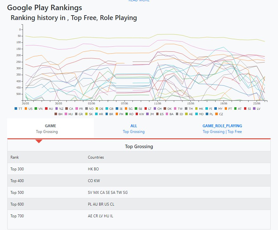Toggle FR series in the legend
This screenshot has width=278, height=230.
point(79,108)
